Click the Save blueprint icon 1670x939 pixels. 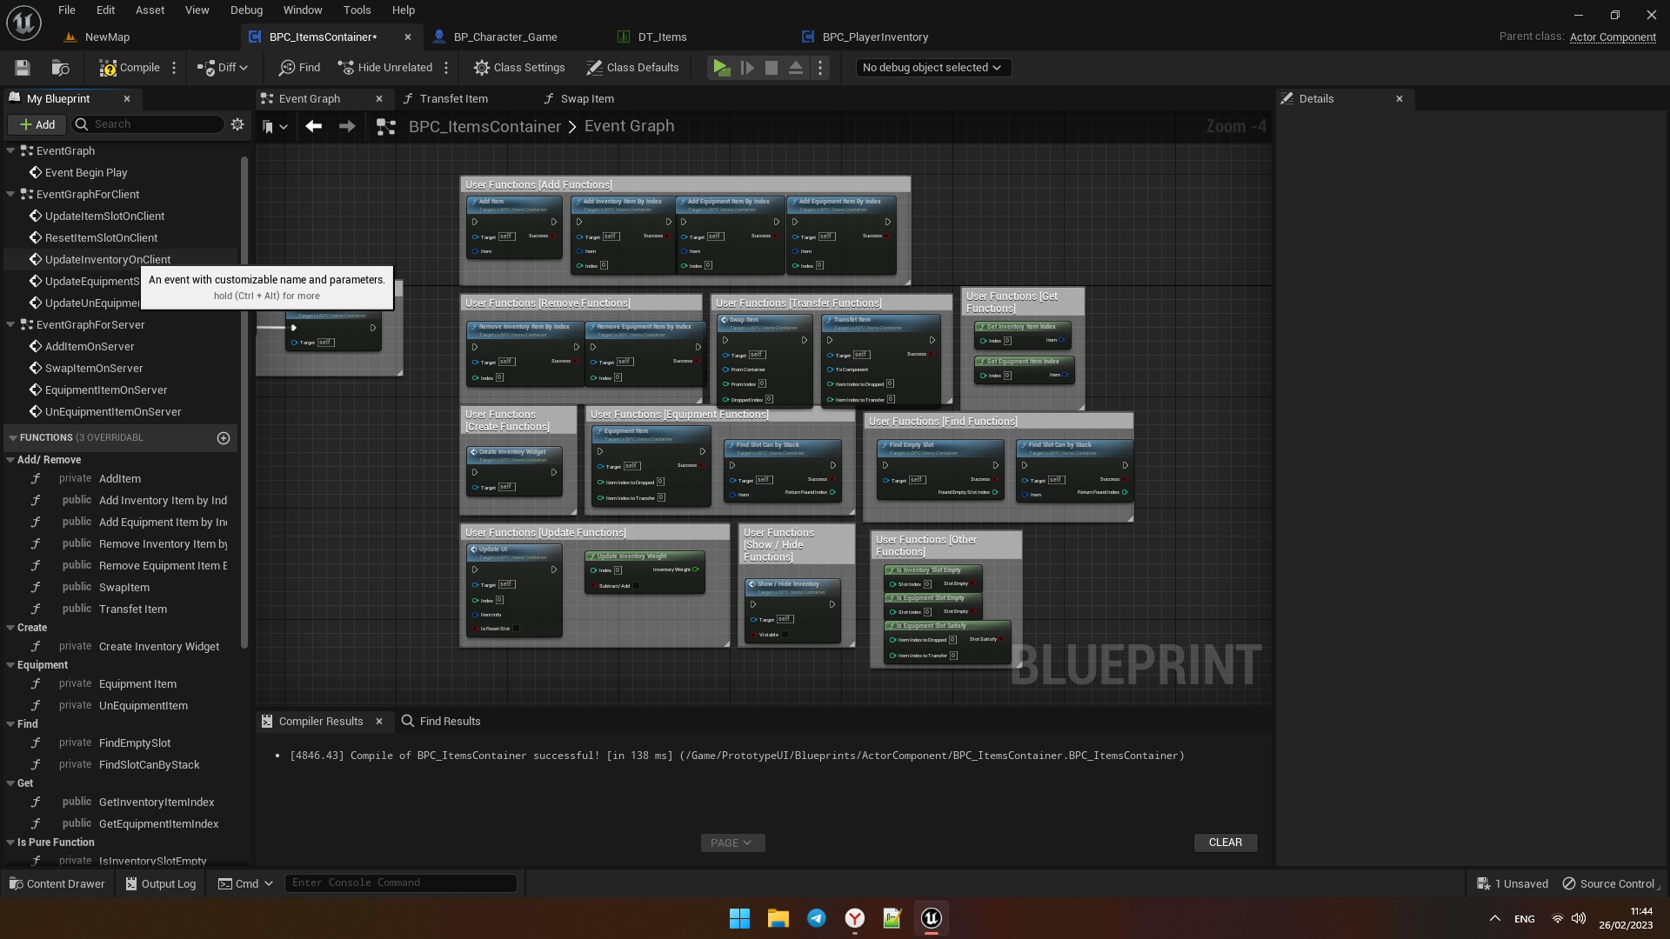click(23, 68)
